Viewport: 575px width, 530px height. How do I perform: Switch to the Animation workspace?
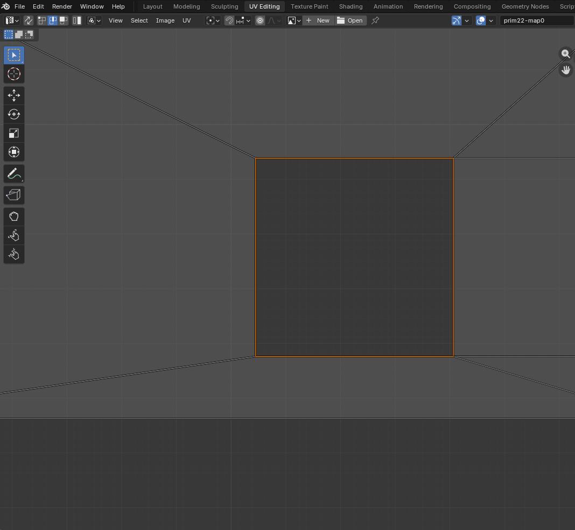point(388,6)
